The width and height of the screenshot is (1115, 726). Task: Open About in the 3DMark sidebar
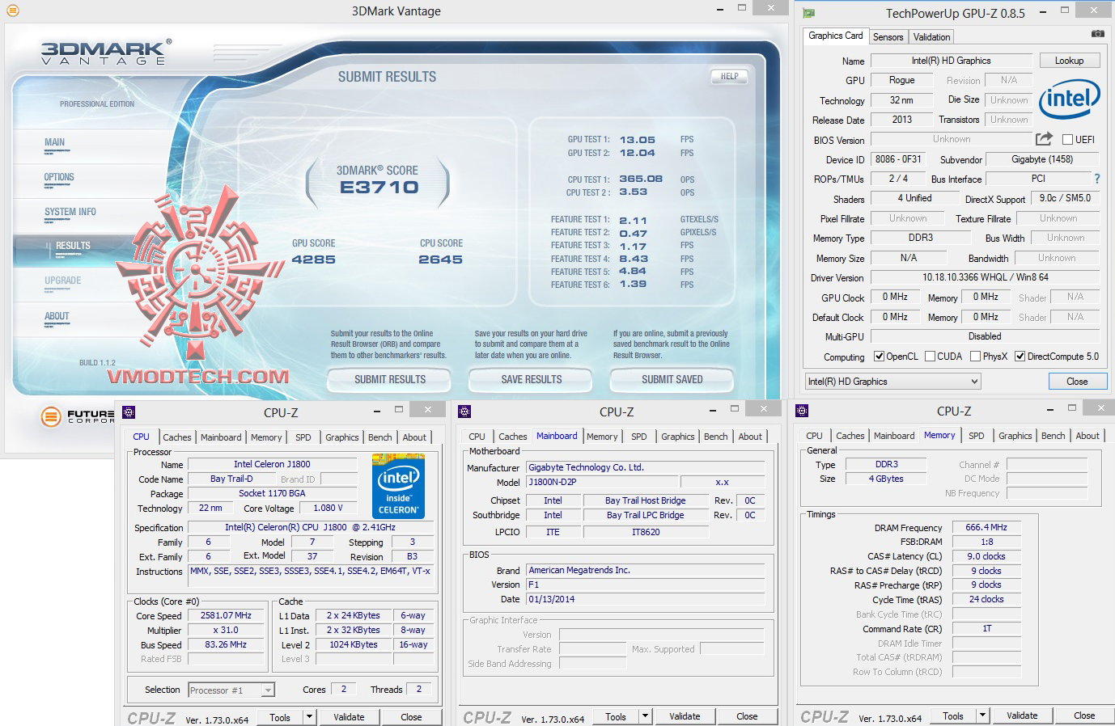(57, 316)
